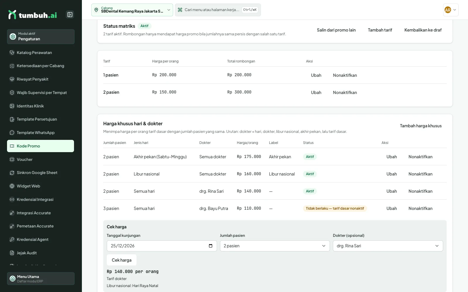Image resolution: width=468 pixels, height=292 pixels.
Task: Click the Kredensial Agent key icon
Action: (x=12, y=239)
